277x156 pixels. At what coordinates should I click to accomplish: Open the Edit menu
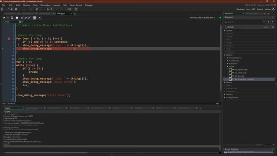click(11, 5)
